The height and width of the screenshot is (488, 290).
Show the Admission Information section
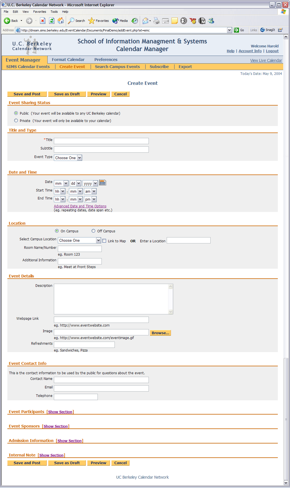[69, 441]
